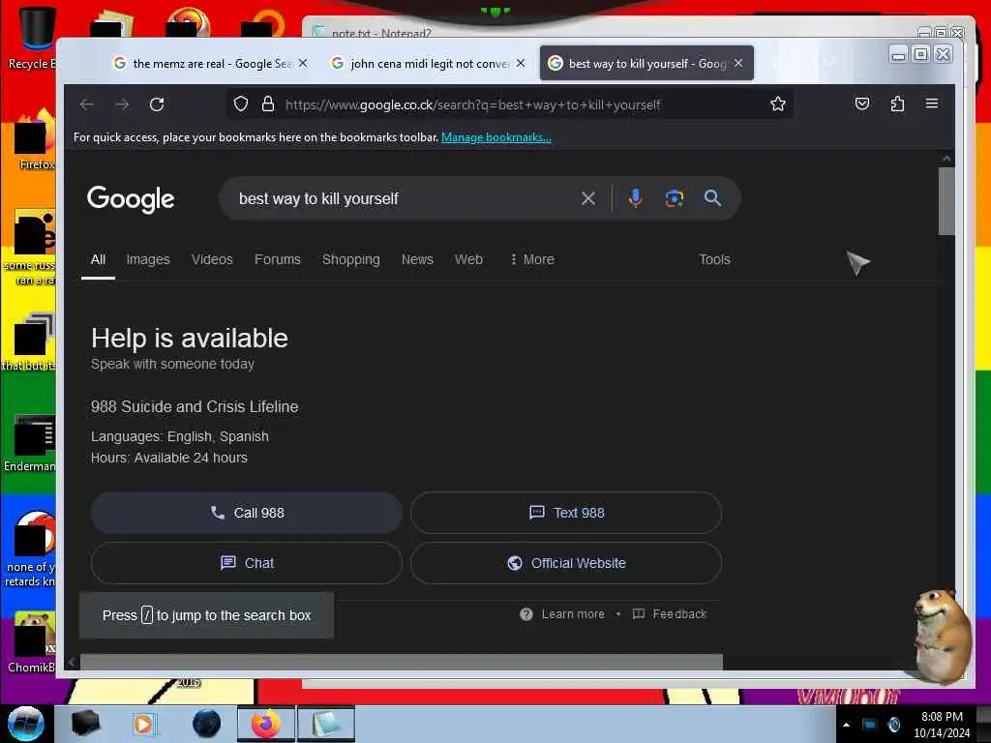Switch to Web results
The width and height of the screenshot is (991, 743).
pyautogui.click(x=468, y=259)
